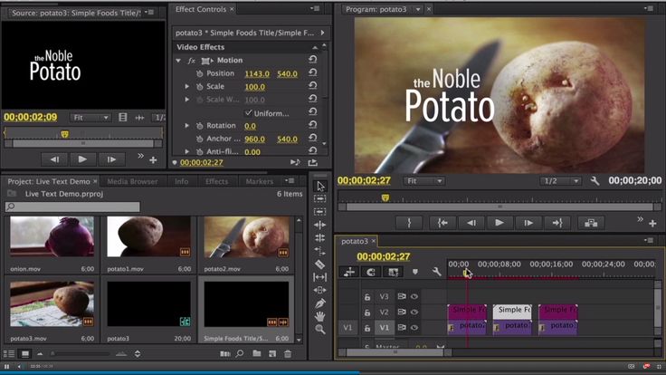Select the Selection tool arrow
Screen dimensions: 666x375
tap(320, 187)
